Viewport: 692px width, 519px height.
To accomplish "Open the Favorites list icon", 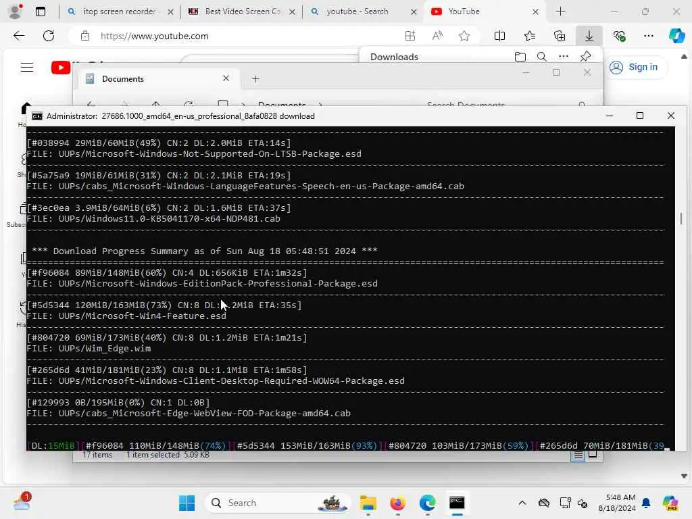I will pos(530,36).
